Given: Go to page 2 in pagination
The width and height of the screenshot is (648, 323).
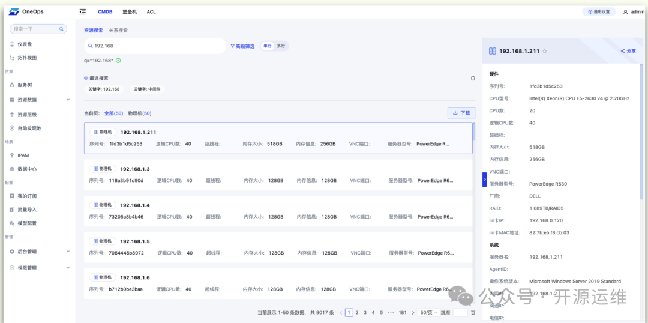Looking at the screenshot, I should (x=357, y=313).
